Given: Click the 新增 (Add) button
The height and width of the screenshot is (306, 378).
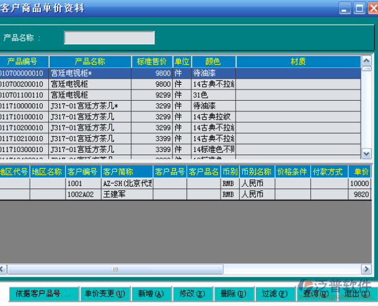Looking at the screenshot, I should click(151, 294).
